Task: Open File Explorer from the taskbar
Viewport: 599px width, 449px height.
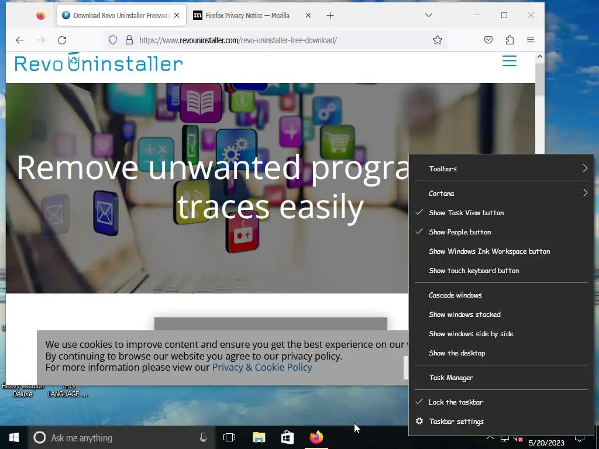Action: click(x=259, y=437)
